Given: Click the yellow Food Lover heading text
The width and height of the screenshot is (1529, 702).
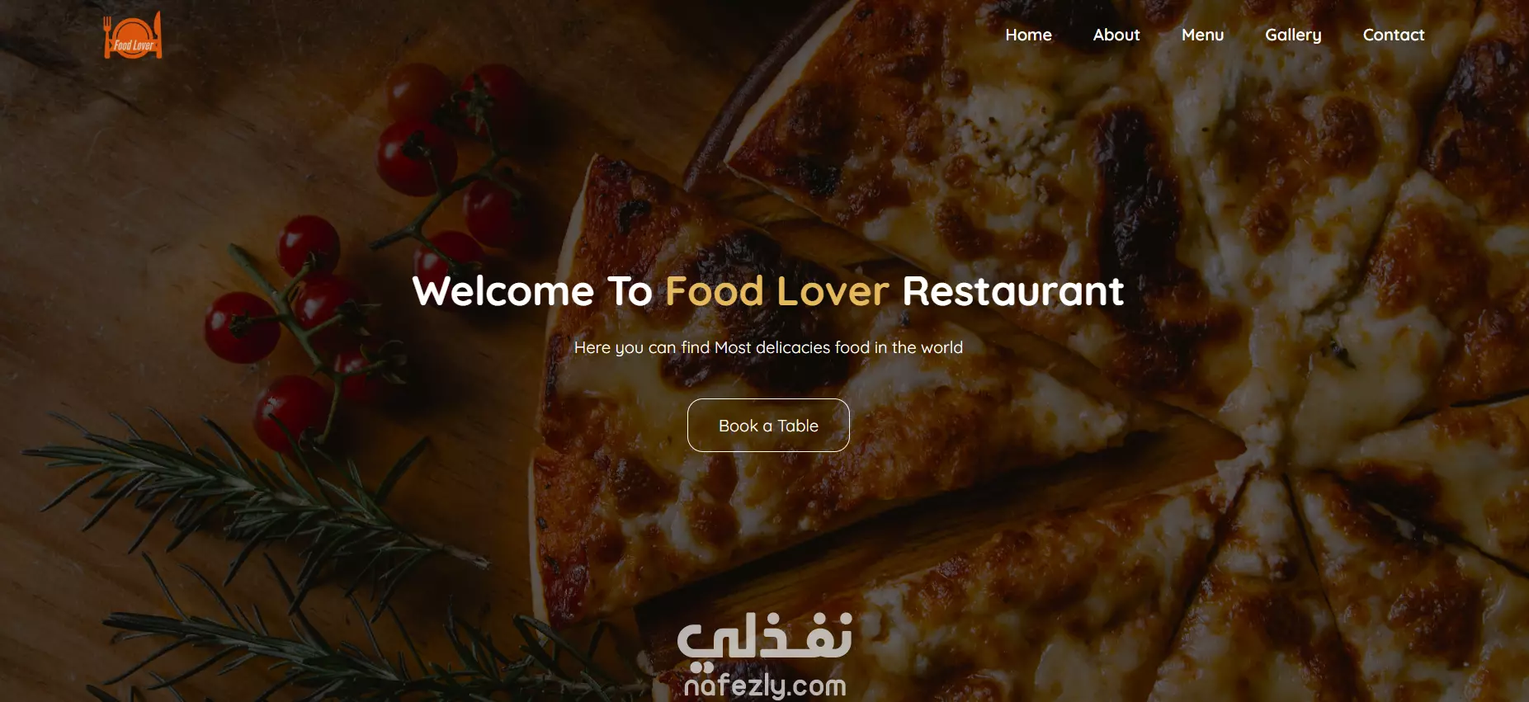Looking at the screenshot, I should [777, 291].
